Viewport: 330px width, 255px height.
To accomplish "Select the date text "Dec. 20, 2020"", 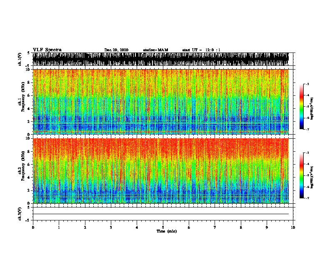I will [x=116, y=50].
